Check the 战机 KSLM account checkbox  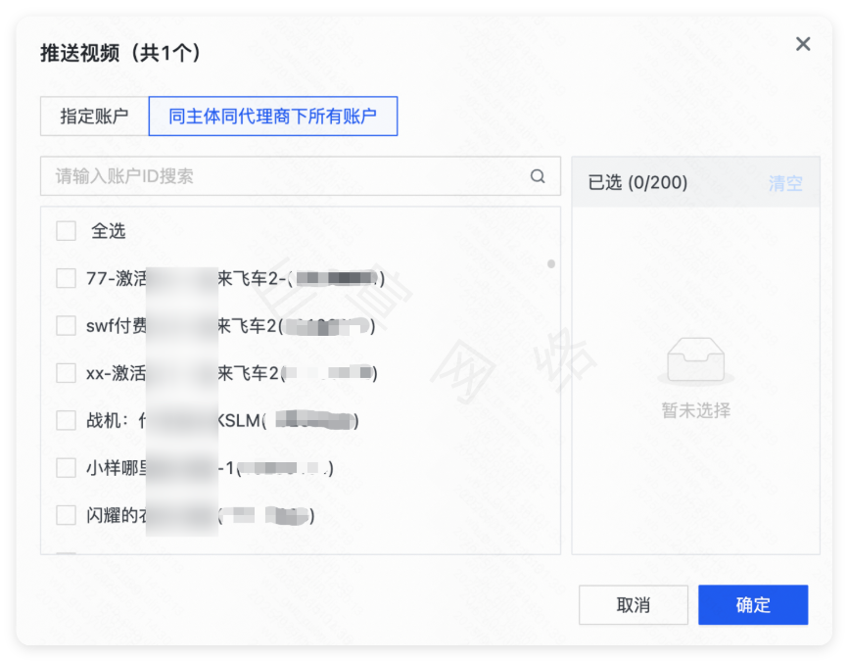[65, 420]
